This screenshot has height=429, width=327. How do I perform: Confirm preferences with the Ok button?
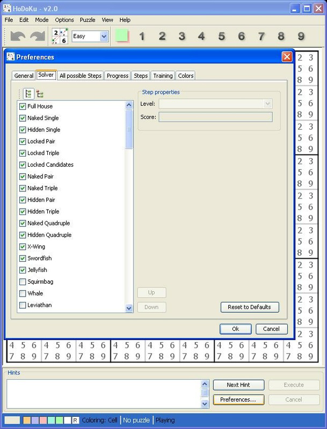[236, 329]
